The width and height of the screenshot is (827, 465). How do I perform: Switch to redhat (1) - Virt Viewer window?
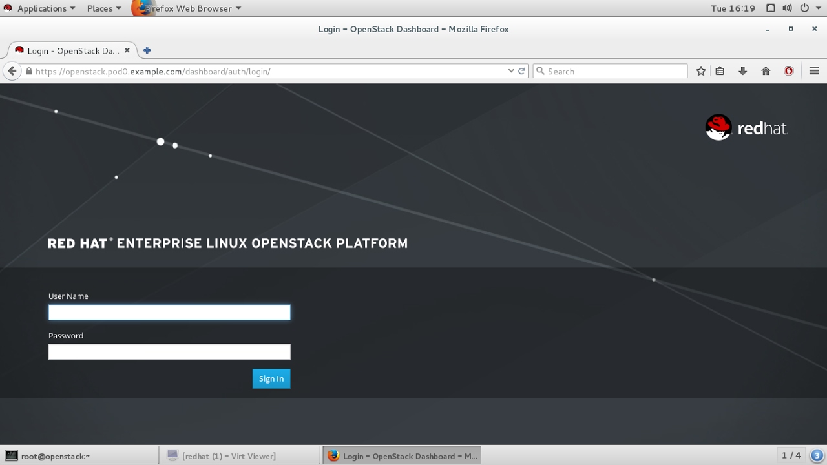click(x=240, y=456)
